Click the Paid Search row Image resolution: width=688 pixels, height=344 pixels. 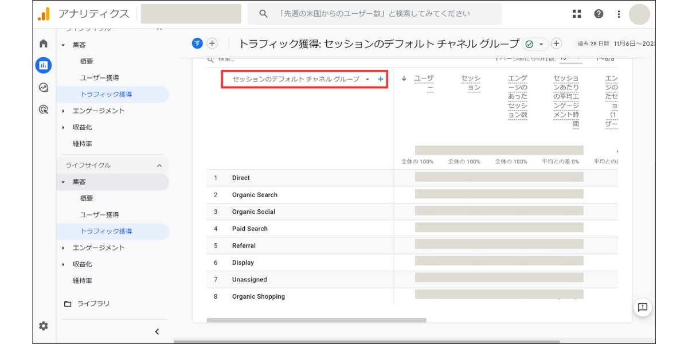tap(412, 229)
